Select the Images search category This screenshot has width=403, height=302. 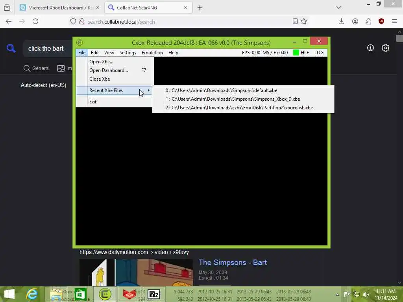click(x=64, y=68)
